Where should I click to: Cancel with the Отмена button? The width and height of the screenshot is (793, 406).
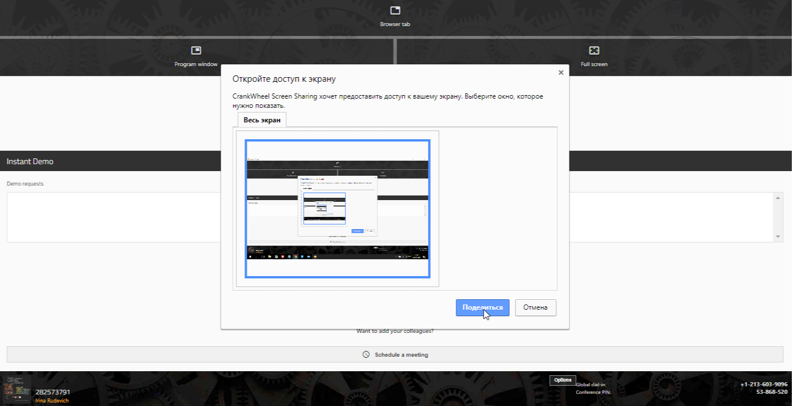(535, 307)
